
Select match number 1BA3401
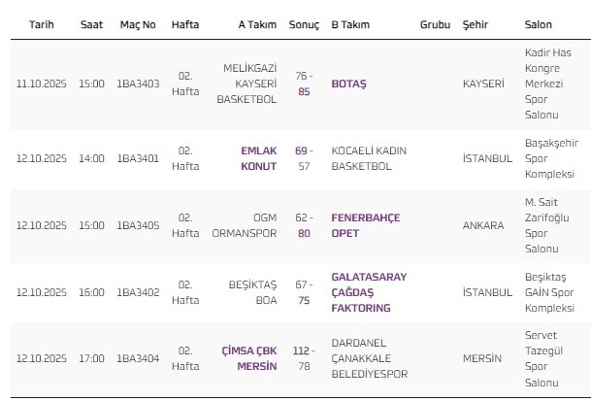(x=137, y=158)
